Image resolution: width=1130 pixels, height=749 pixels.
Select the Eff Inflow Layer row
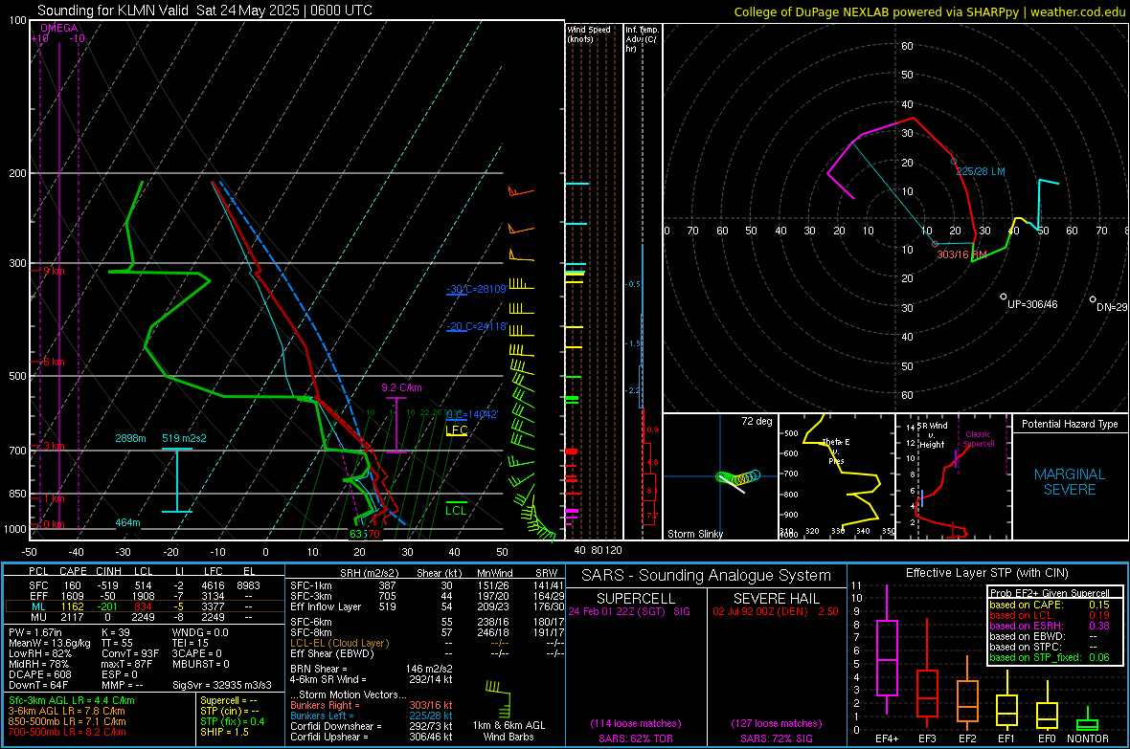pyautogui.click(x=427, y=606)
